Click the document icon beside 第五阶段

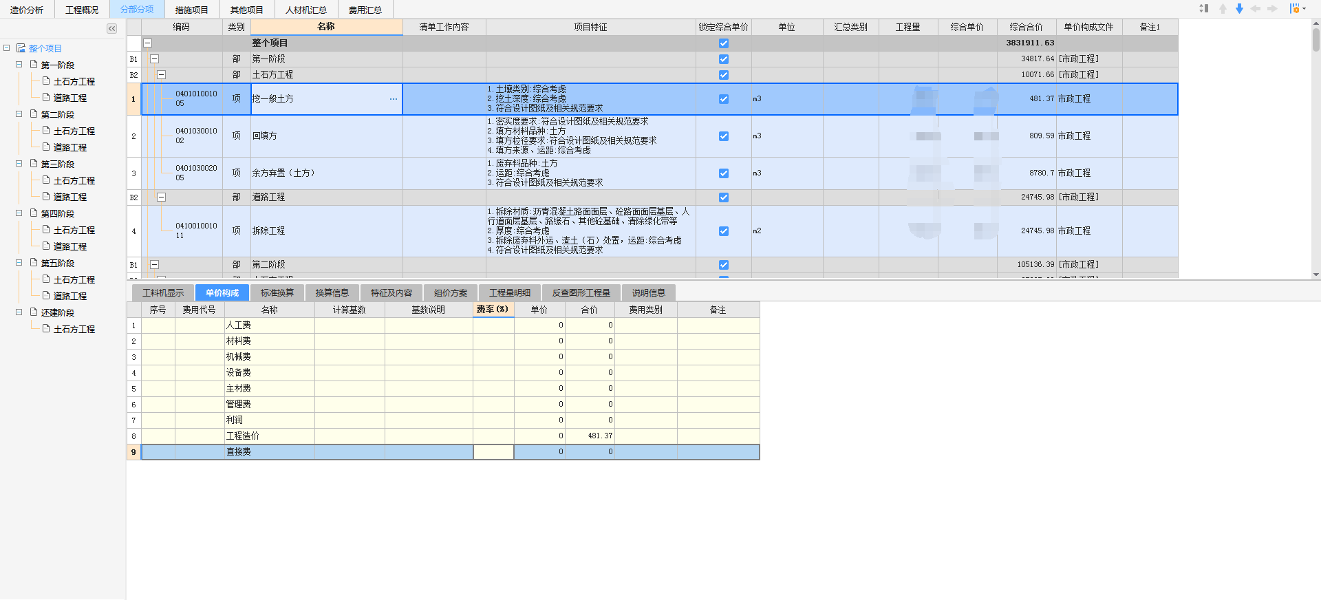(x=34, y=263)
